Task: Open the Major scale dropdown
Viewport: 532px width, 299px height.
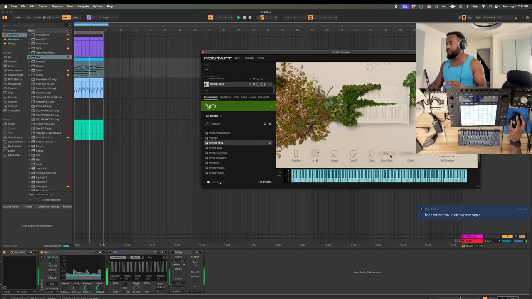Action: click(x=109, y=17)
